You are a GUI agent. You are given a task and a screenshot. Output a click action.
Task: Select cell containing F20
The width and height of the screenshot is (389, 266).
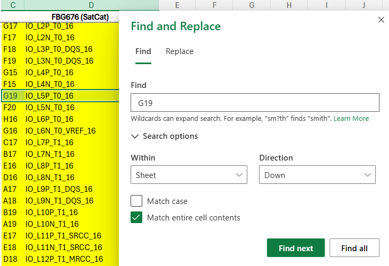[x=13, y=107]
